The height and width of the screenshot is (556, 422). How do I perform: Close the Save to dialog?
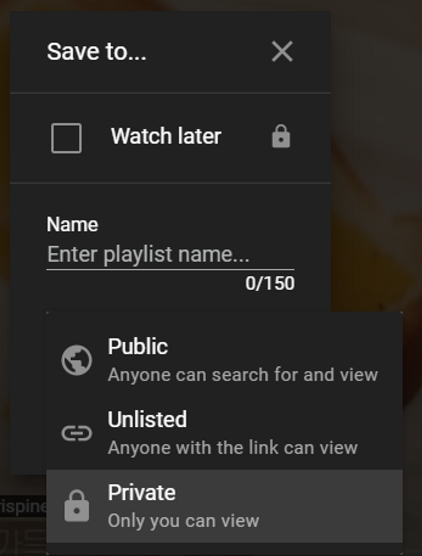point(282,52)
